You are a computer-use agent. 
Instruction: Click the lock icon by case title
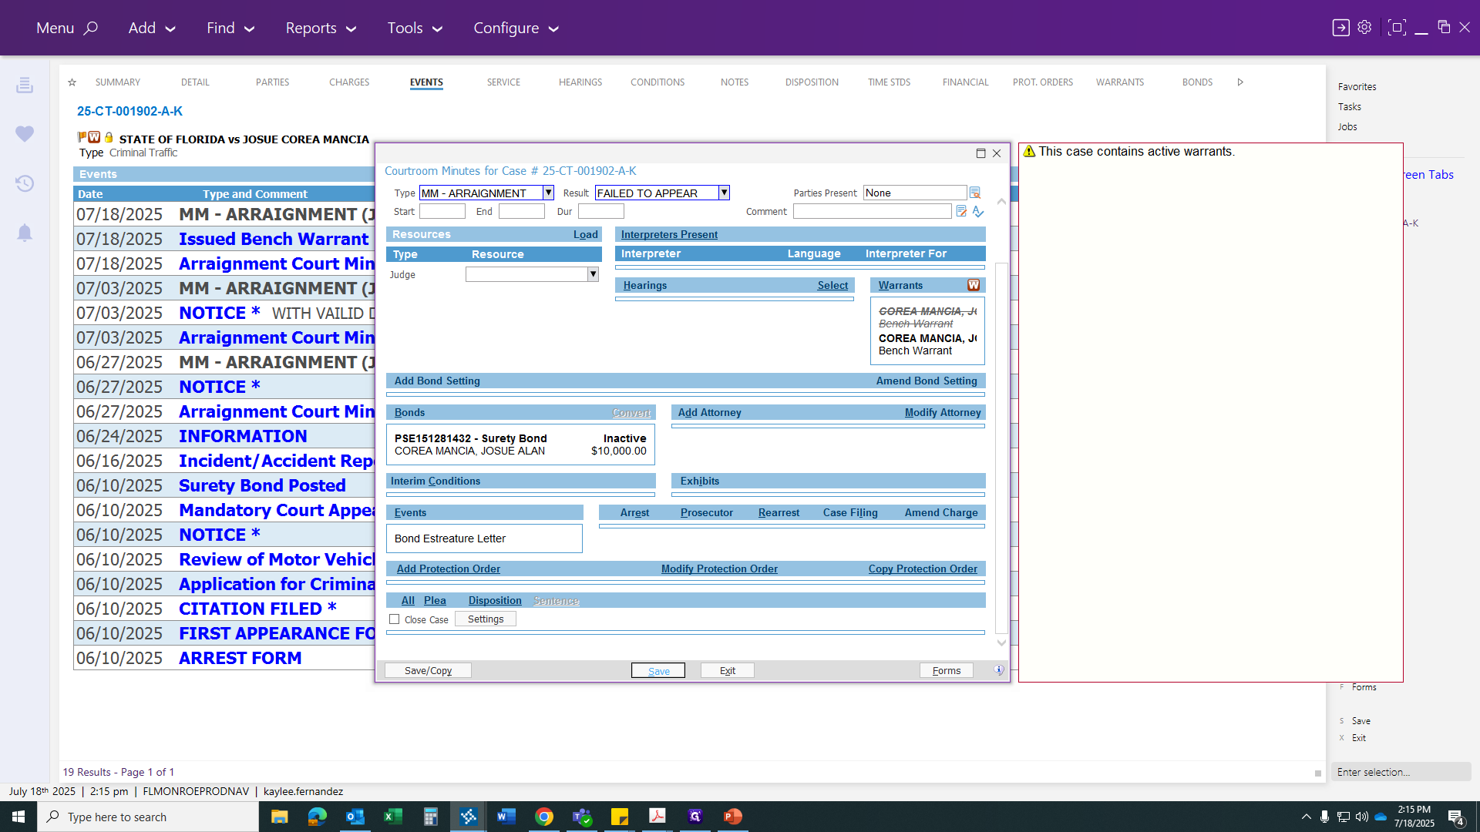(x=109, y=137)
